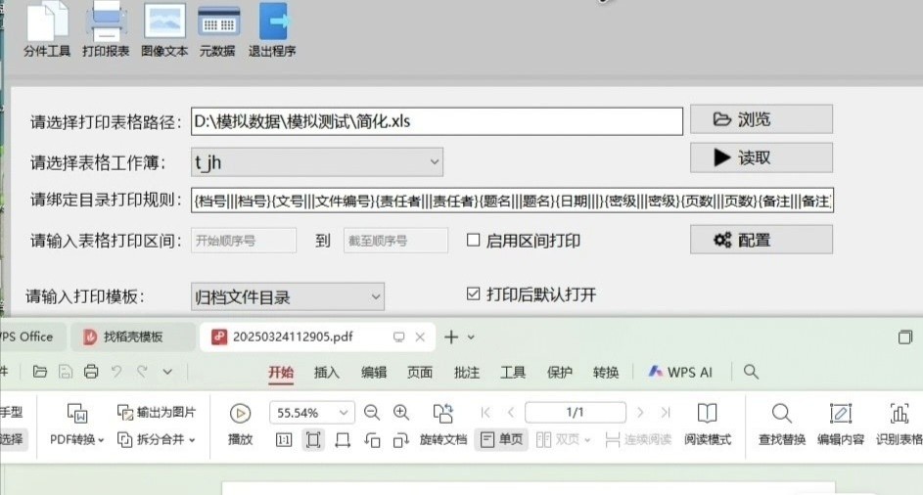
Task: Add a new WPS tab
Action: pos(451,337)
